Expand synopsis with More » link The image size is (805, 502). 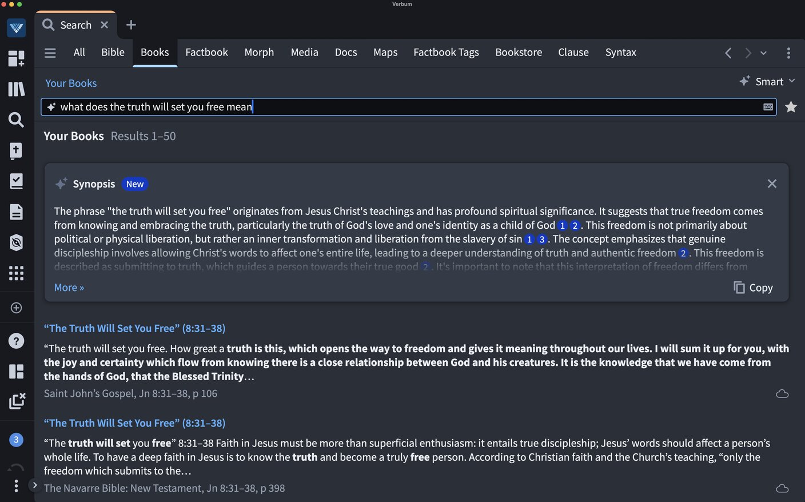pyautogui.click(x=69, y=288)
